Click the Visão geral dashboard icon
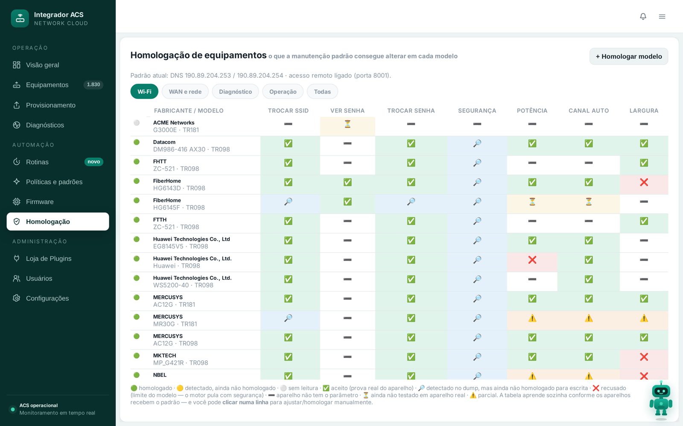This screenshot has width=683, height=426. (17, 65)
